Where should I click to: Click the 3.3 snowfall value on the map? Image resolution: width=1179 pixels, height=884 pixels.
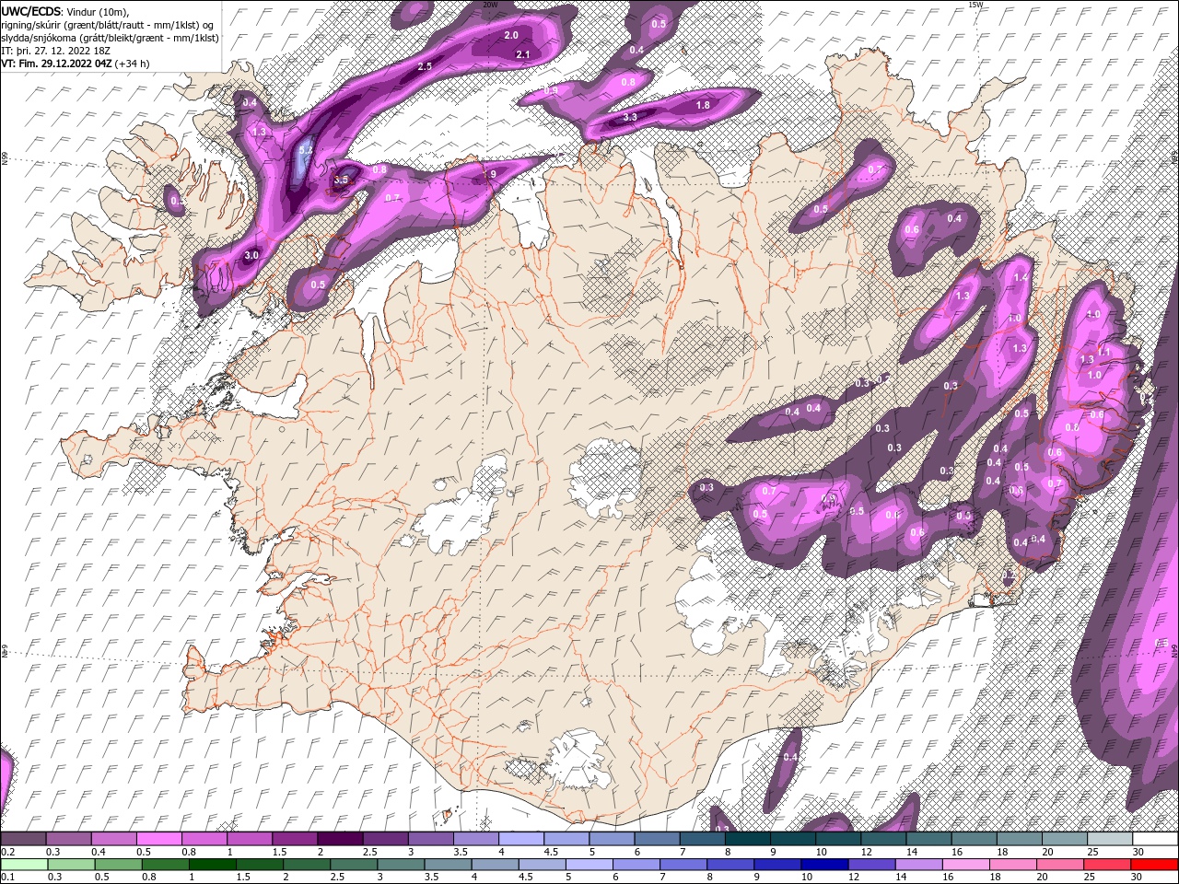(x=630, y=117)
